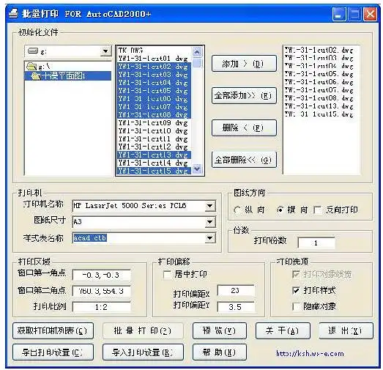This screenshot has height=370, width=383.
Task: Click the 窗口第二角点 input field
Action: coord(101,291)
